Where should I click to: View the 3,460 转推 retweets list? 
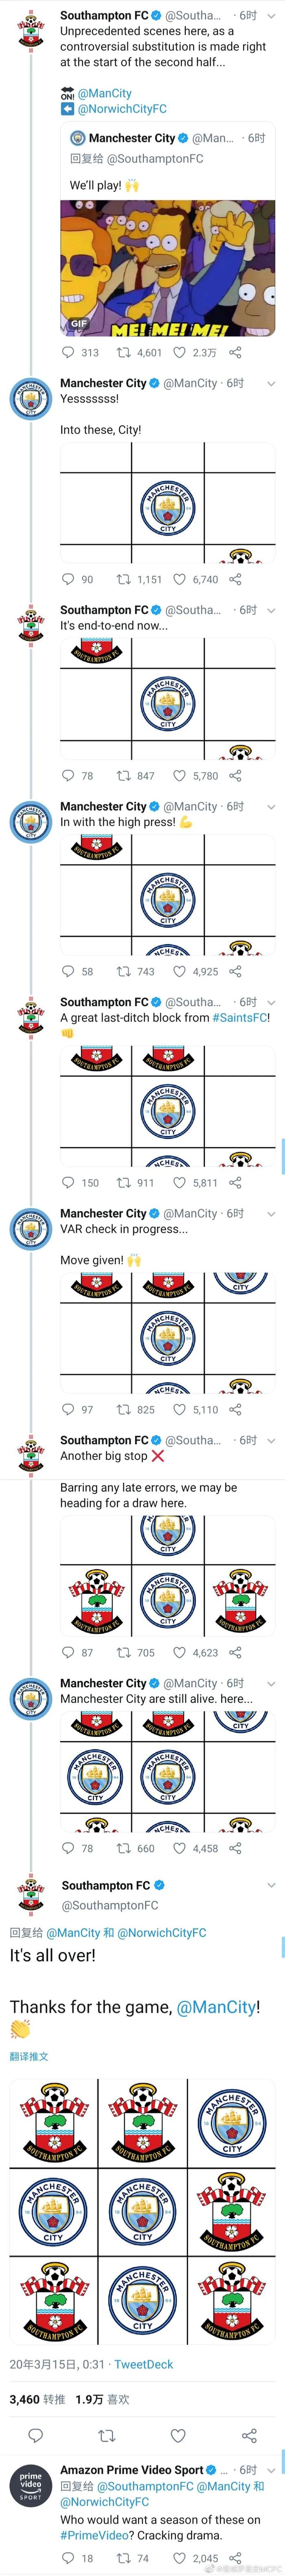37,2399
